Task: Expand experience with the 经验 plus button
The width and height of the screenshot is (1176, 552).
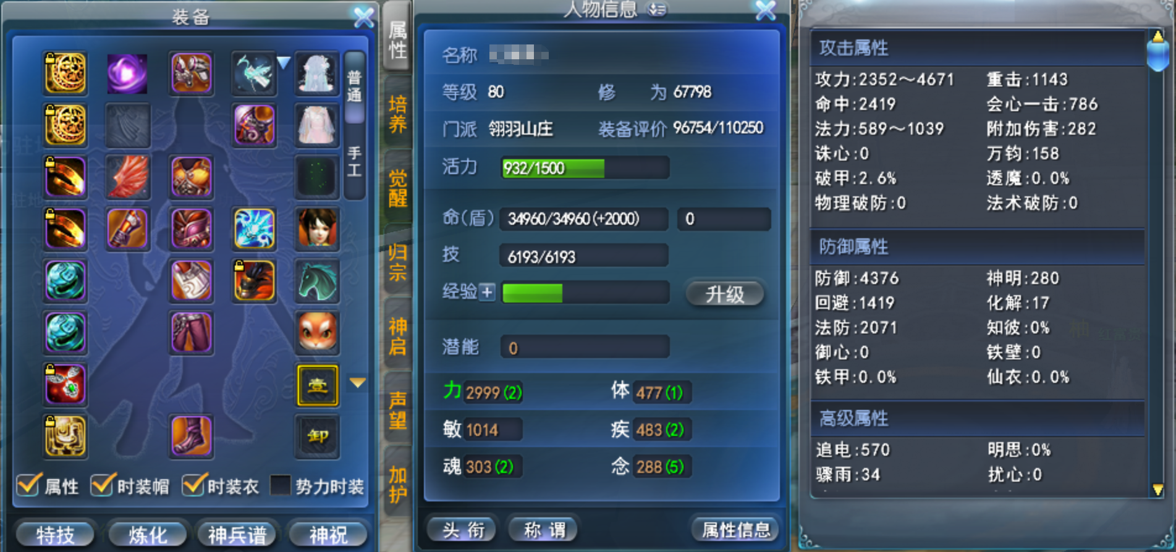Action: click(x=487, y=292)
